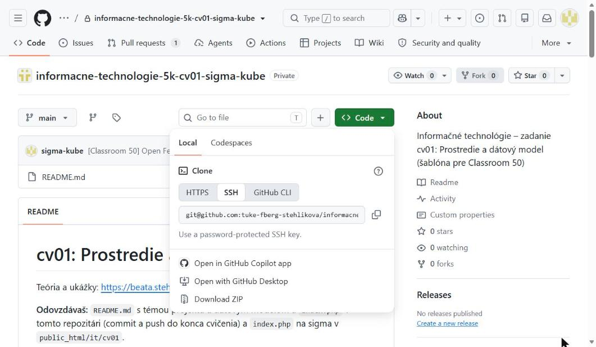Click the SSH clone URL field
This screenshot has width=596, height=347.
[272, 215]
